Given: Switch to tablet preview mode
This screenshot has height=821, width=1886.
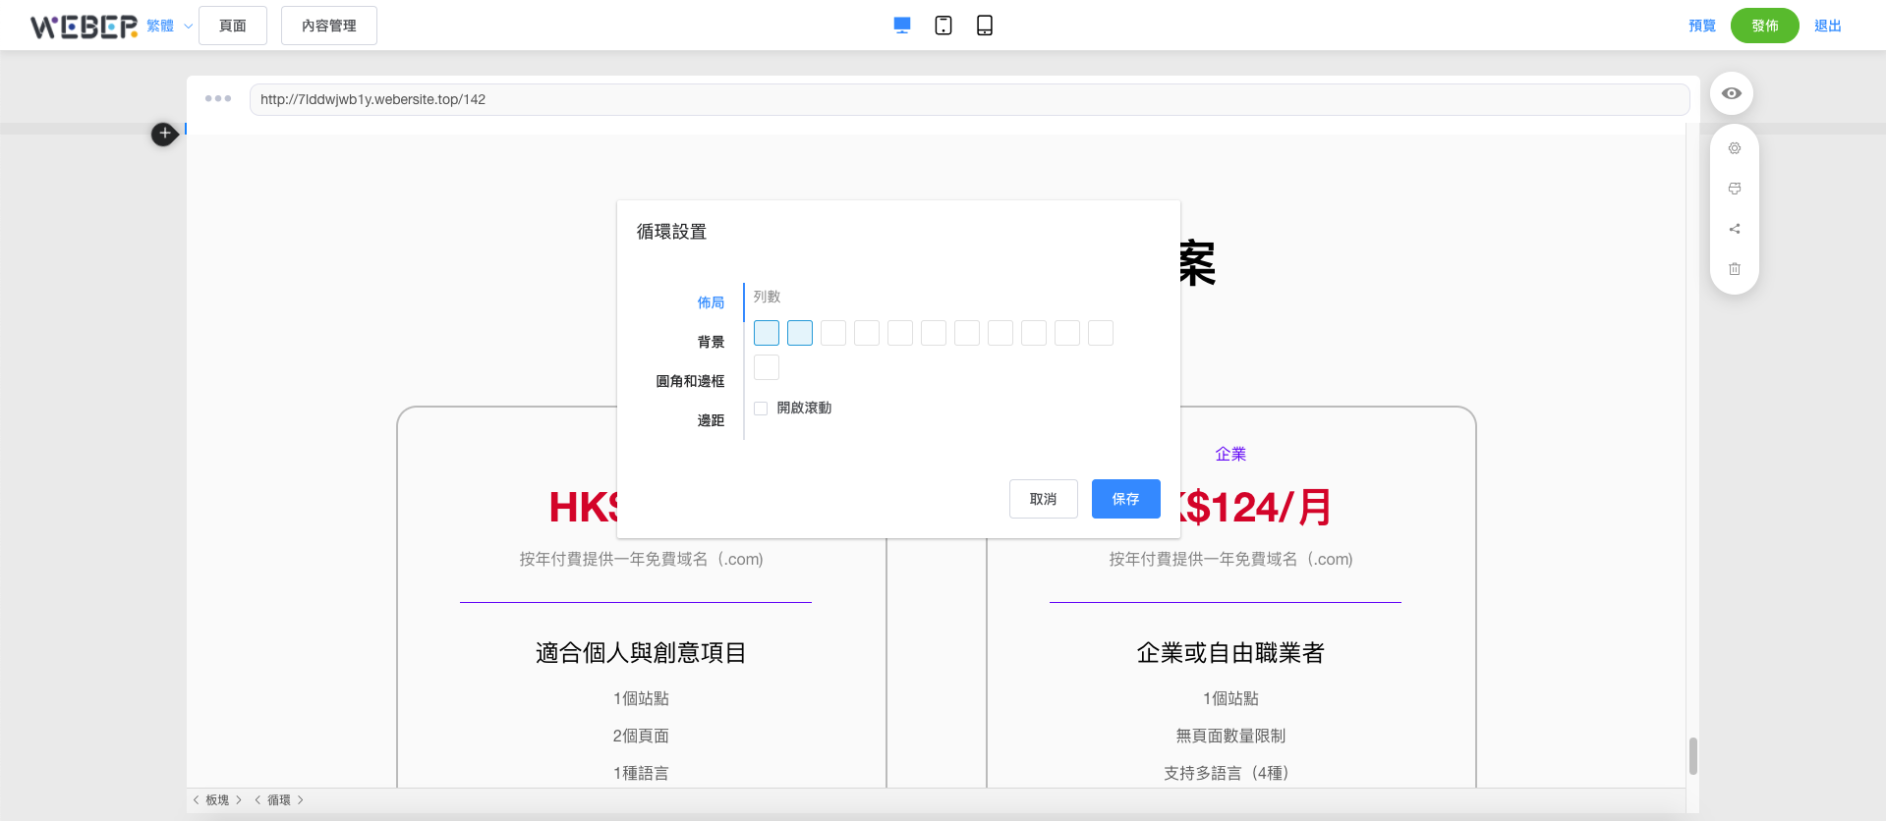Looking at the screenshot, I should click(x=943, y=26).
